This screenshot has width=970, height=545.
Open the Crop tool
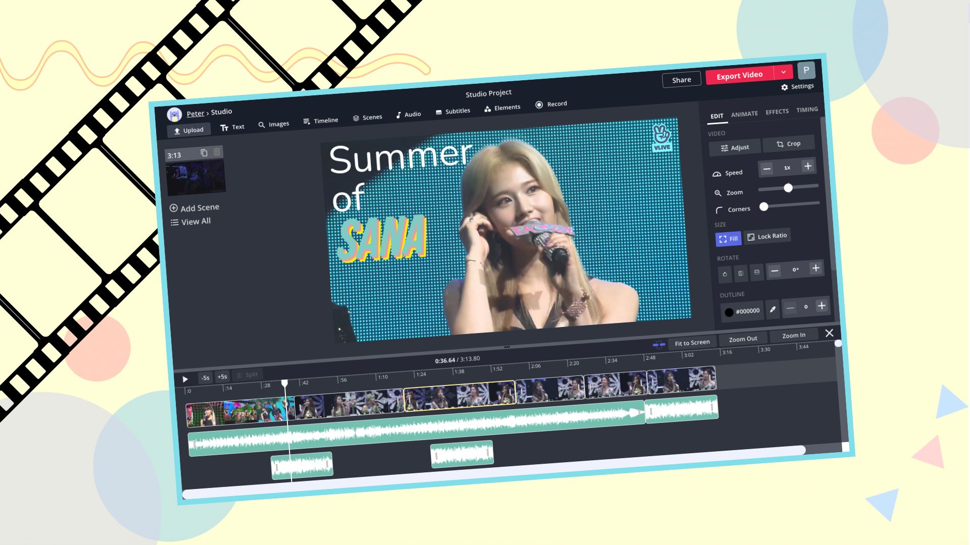click(788, 144)
